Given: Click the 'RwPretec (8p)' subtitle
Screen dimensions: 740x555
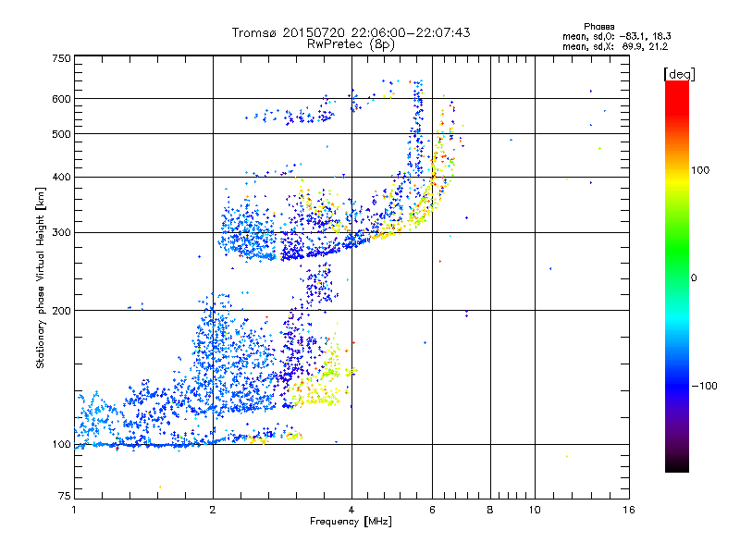Looking at the screenshot, I should click(351, 44).
